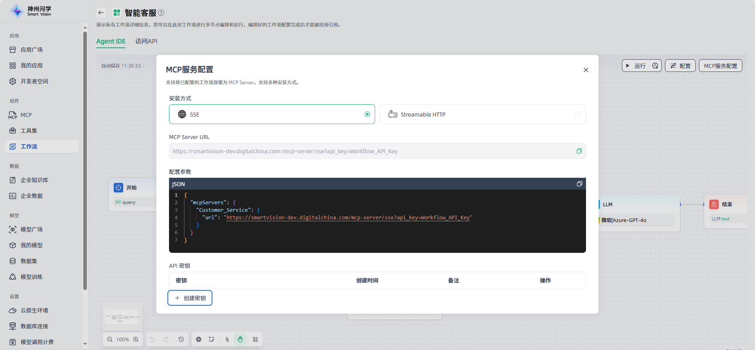755x350 pixels.
Task: Click the back arrow beside 智能客服
Action: point(101,13)
